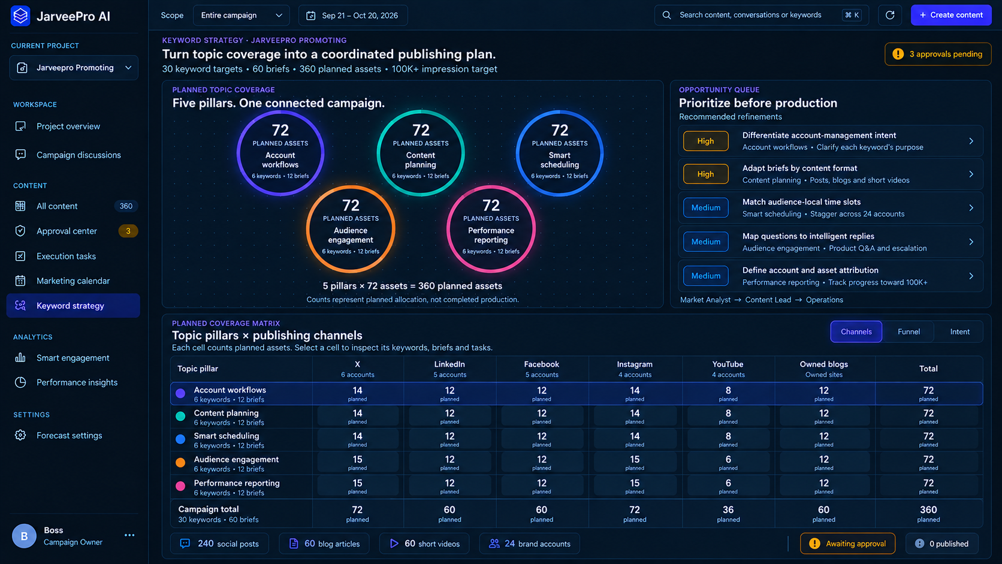Switch to the Intent matrix view
This screenshot has width=1002, height=564.
pos(959,331)
